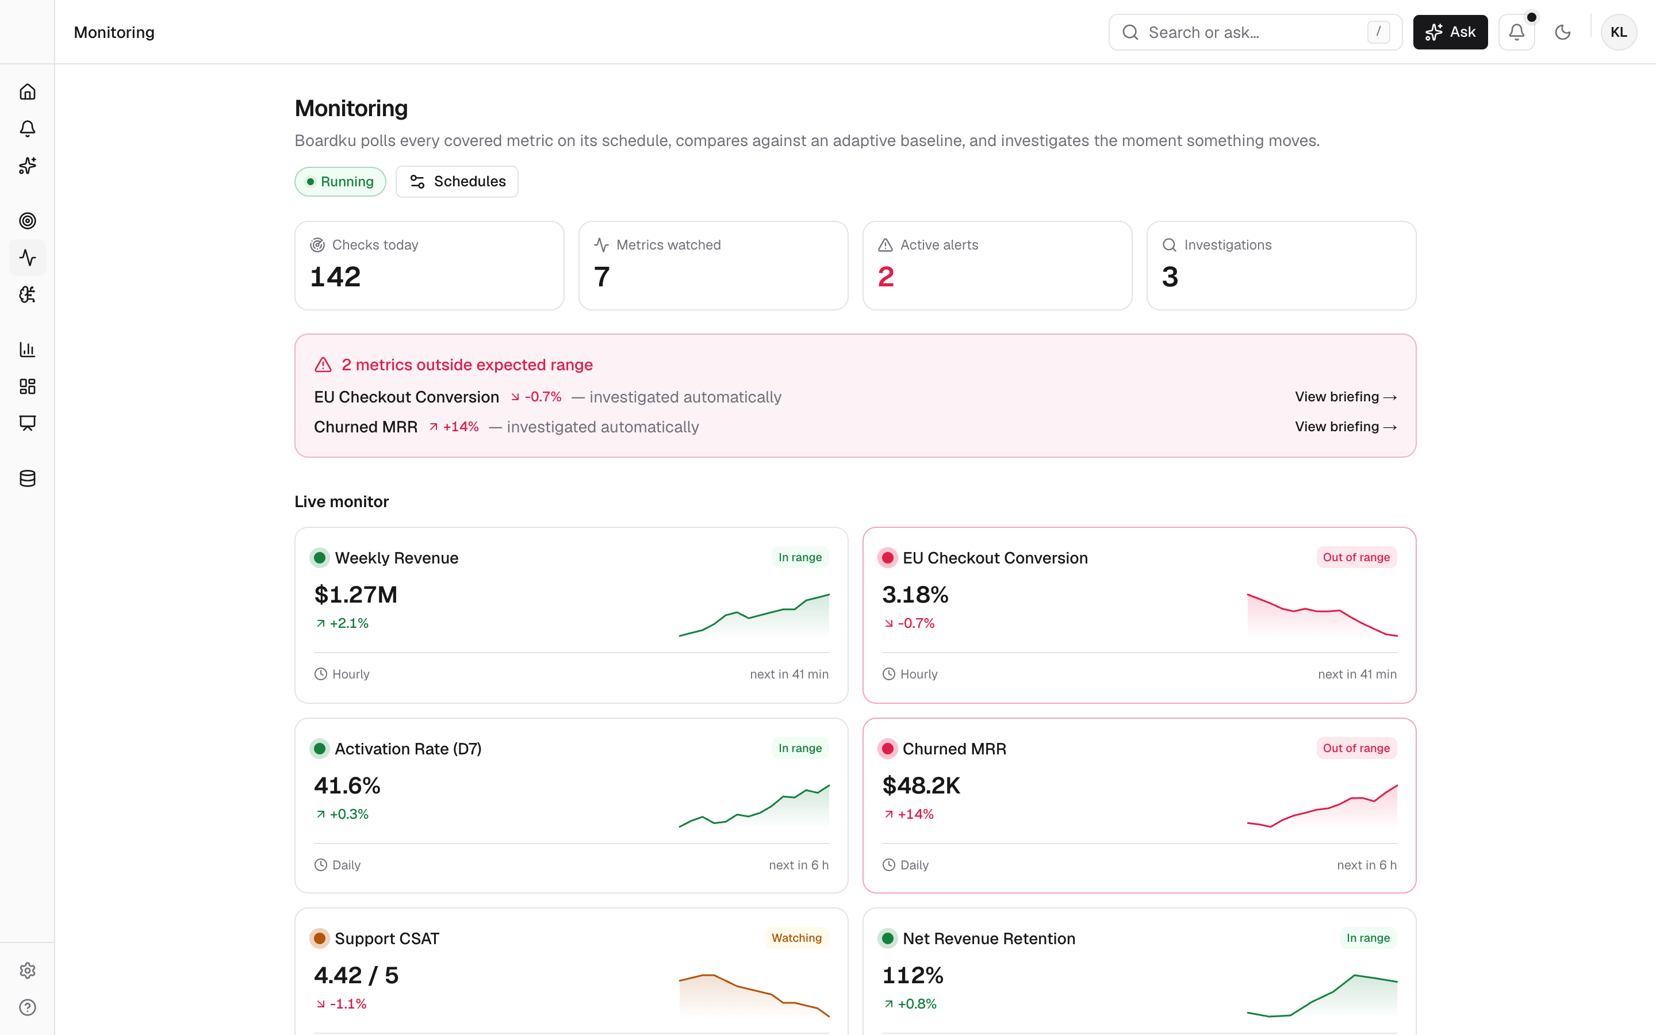Open the KL user avatar menu
This screenshot has width=1656, height=1035.
tap(1619, 32)
